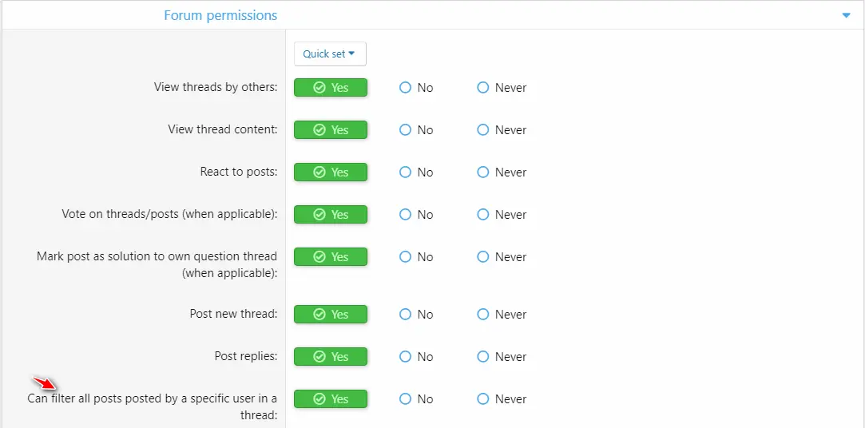Screen dimensions: 865x428
Task: Choose Yes for Post new thread
Action: 331,315
